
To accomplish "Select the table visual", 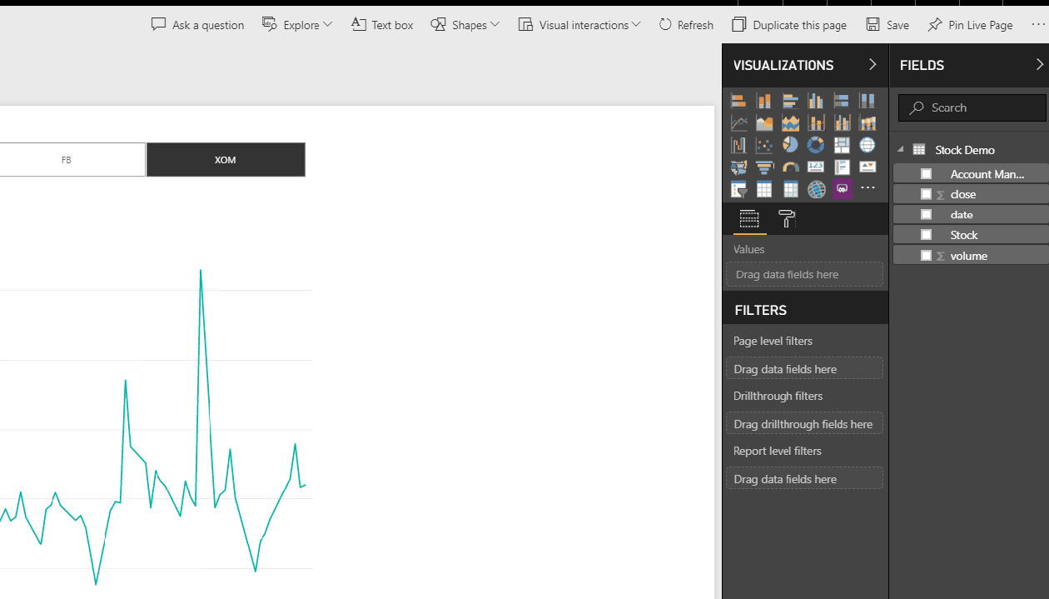I will pyautogui.click(x=764, y=189).
